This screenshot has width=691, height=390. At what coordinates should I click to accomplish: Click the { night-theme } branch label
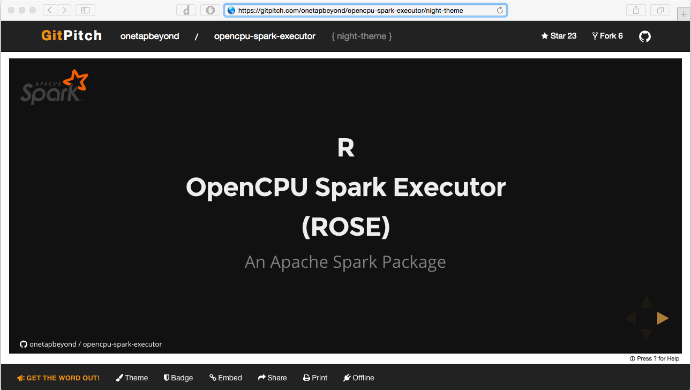(362, 36)
